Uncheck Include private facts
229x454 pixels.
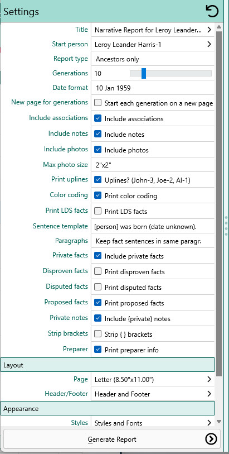[x=98, y=256]
